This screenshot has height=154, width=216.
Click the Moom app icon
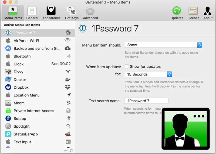(8, 103)
